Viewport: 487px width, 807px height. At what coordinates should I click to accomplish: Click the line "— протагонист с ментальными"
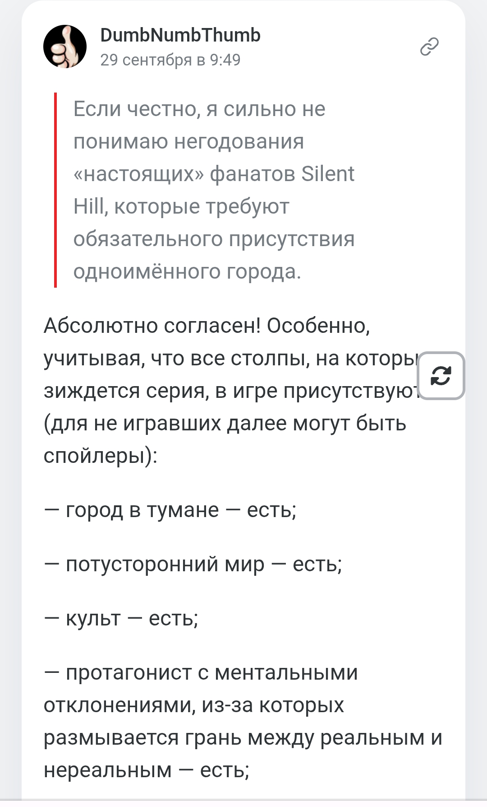(x=201, y=672)
